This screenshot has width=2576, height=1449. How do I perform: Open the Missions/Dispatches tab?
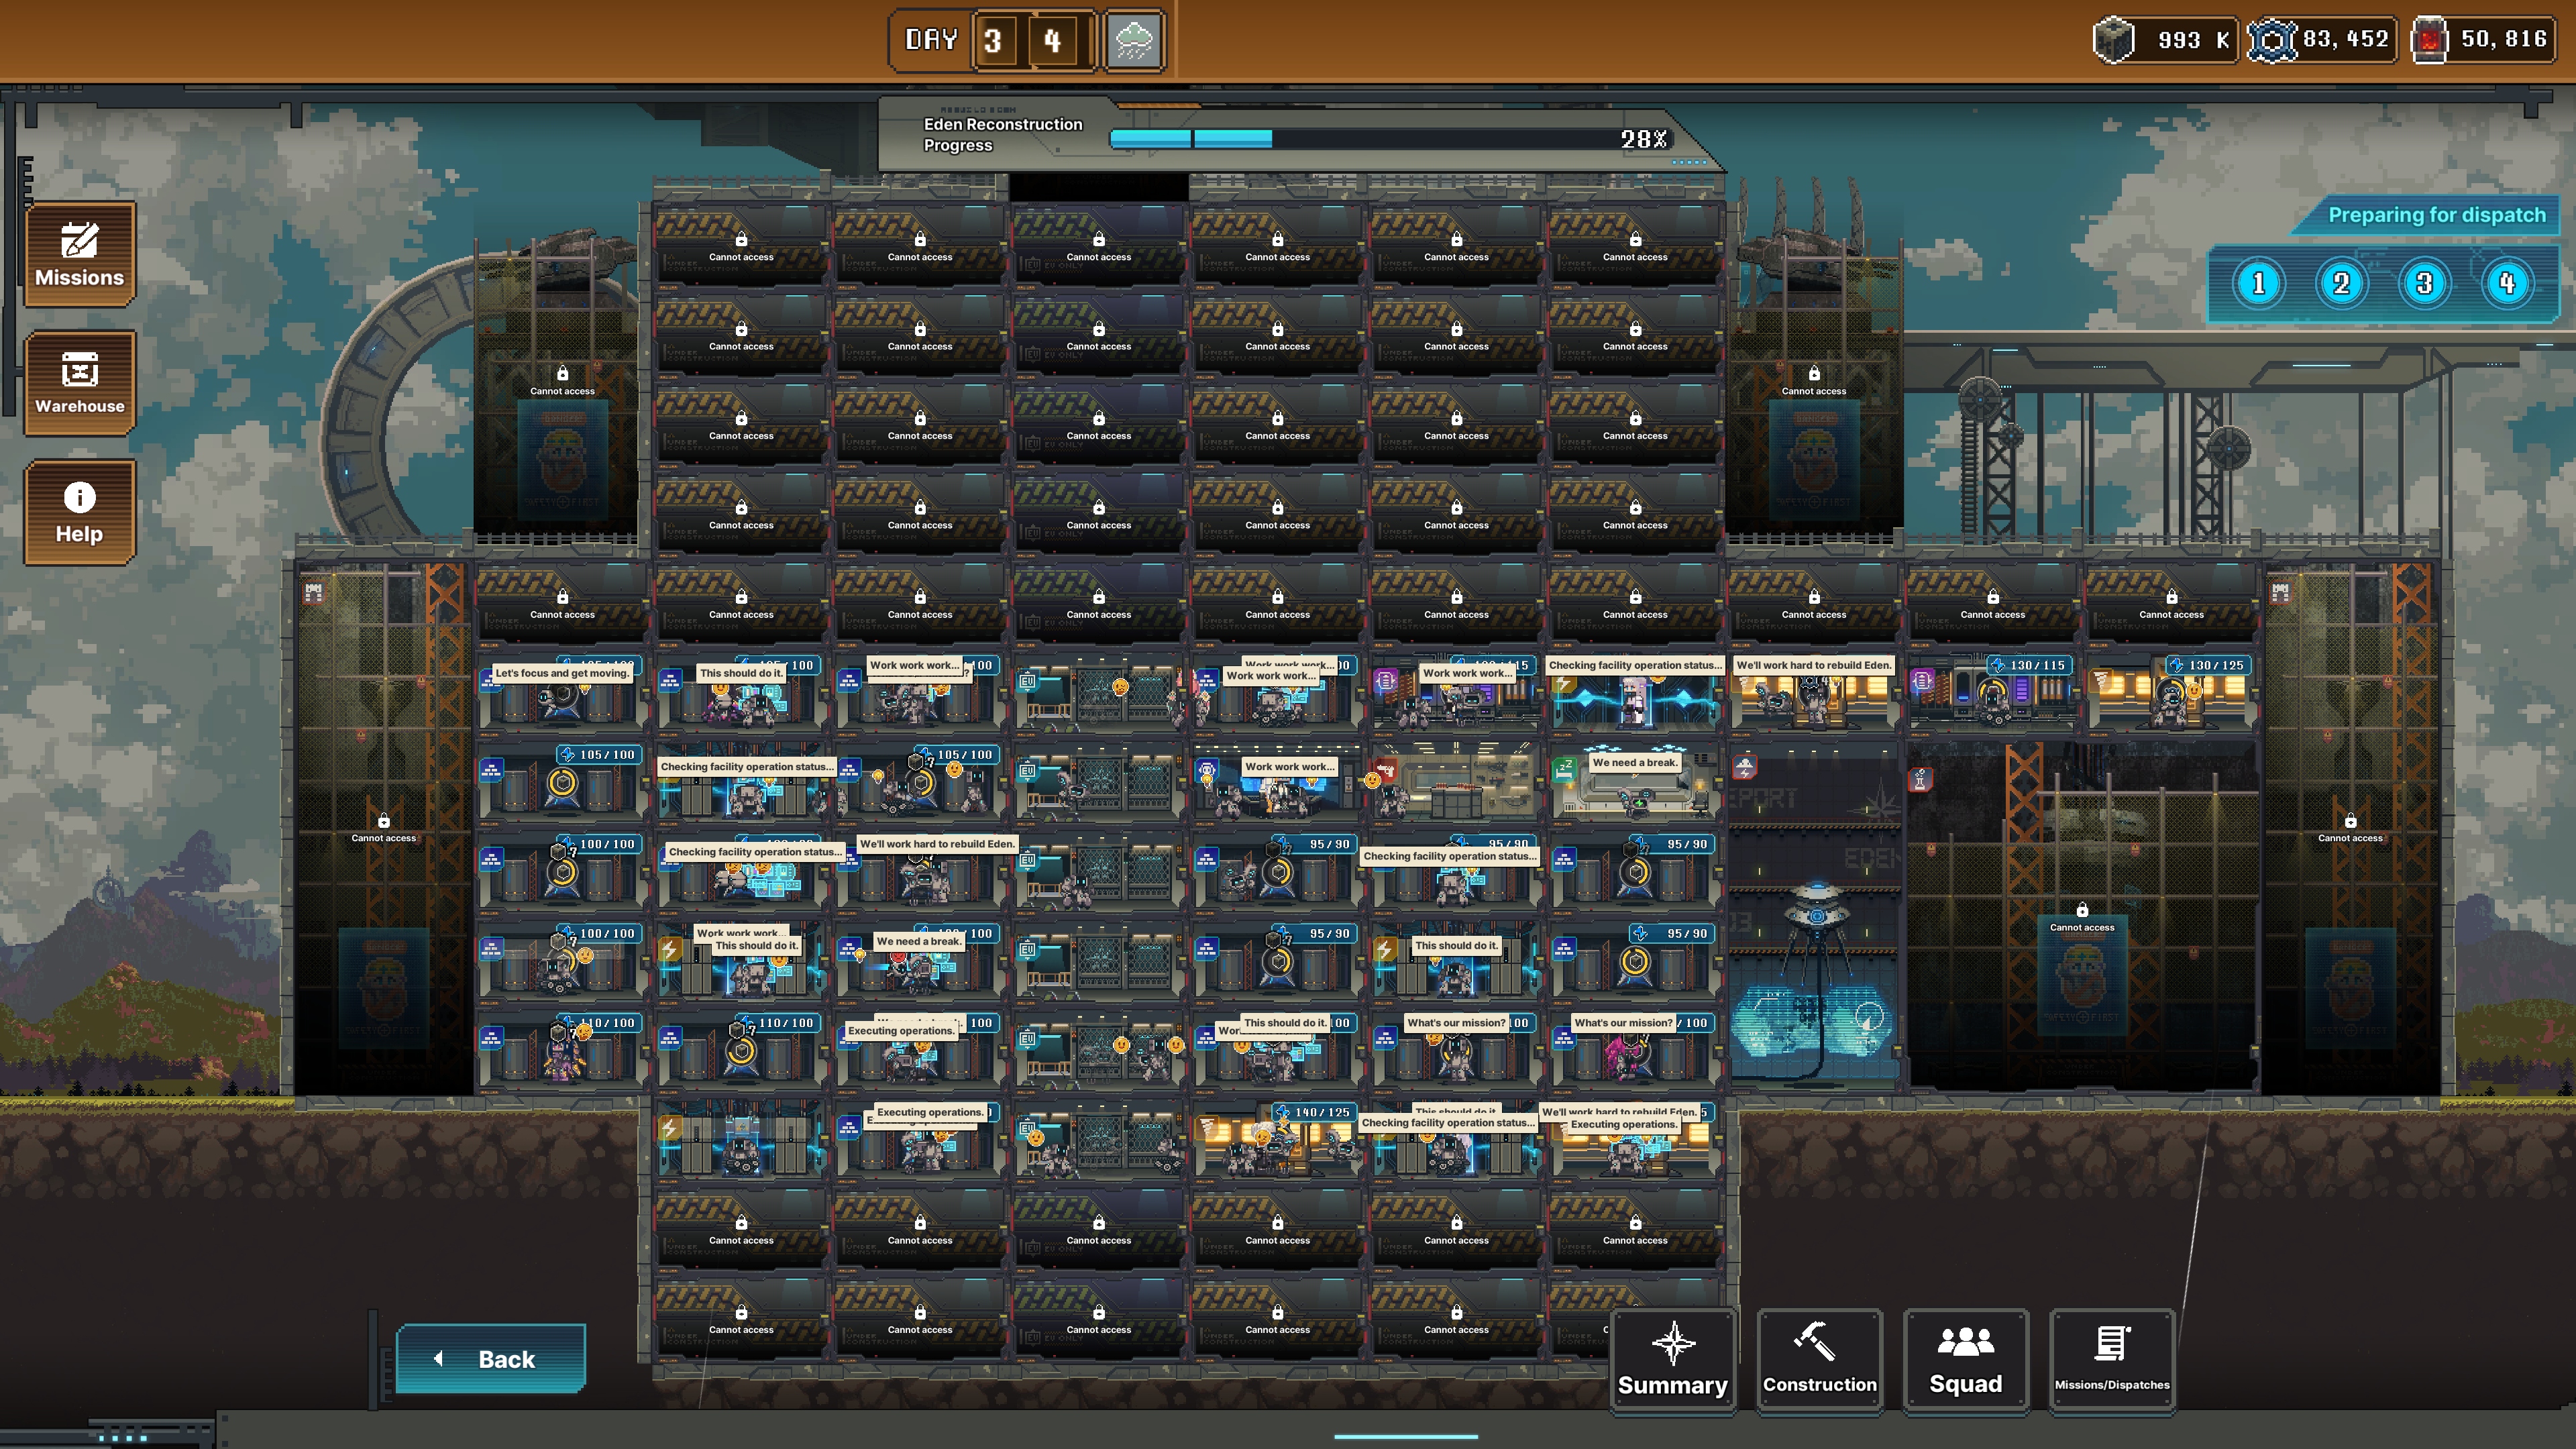pyautogui.click(x=2111, y=1360)
